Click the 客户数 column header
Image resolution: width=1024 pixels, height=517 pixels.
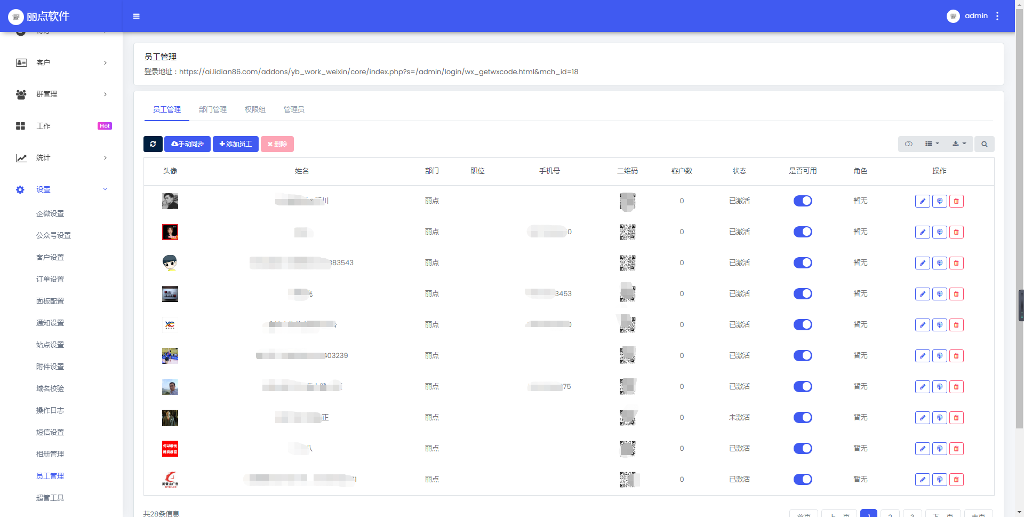(682, 171)
